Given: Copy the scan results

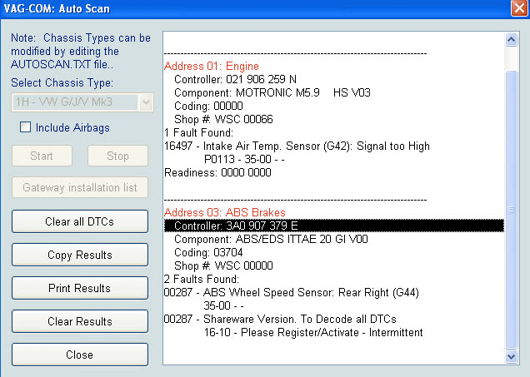Looking at the screenshot, I should [x=80, y=255].
